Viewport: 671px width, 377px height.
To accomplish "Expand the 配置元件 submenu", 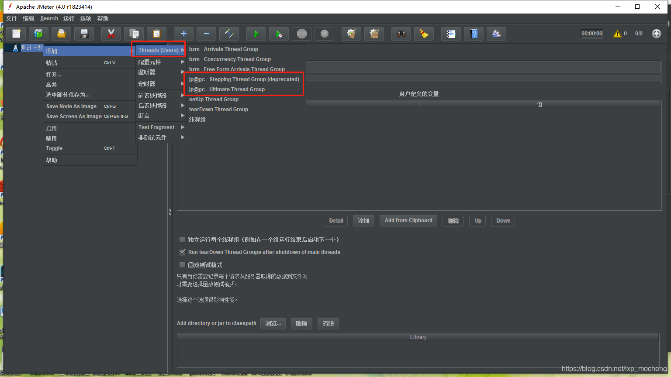I will coord(161,62).
